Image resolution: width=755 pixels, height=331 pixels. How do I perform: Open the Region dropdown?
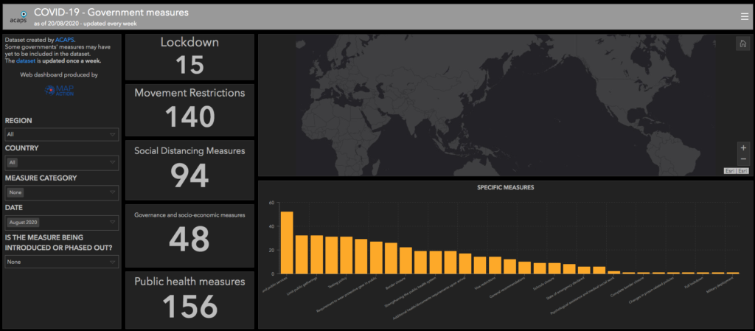(62, 135)
